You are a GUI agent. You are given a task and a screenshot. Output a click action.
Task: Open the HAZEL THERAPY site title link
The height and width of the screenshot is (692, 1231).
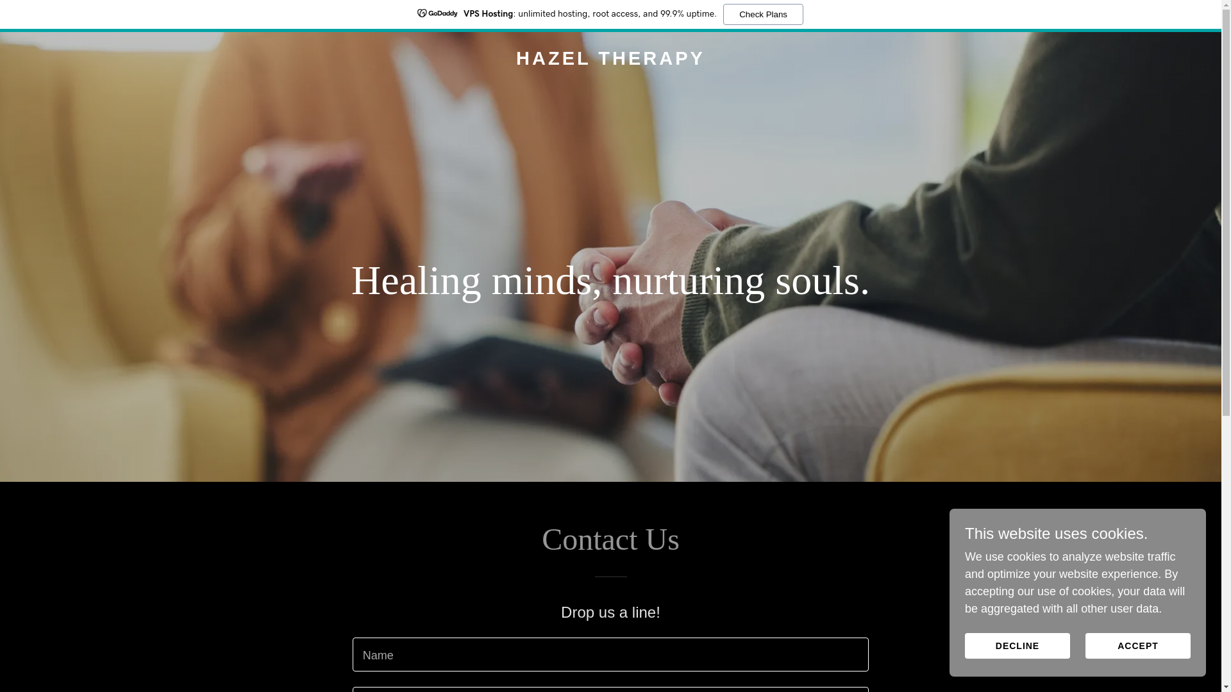(610, 58)
